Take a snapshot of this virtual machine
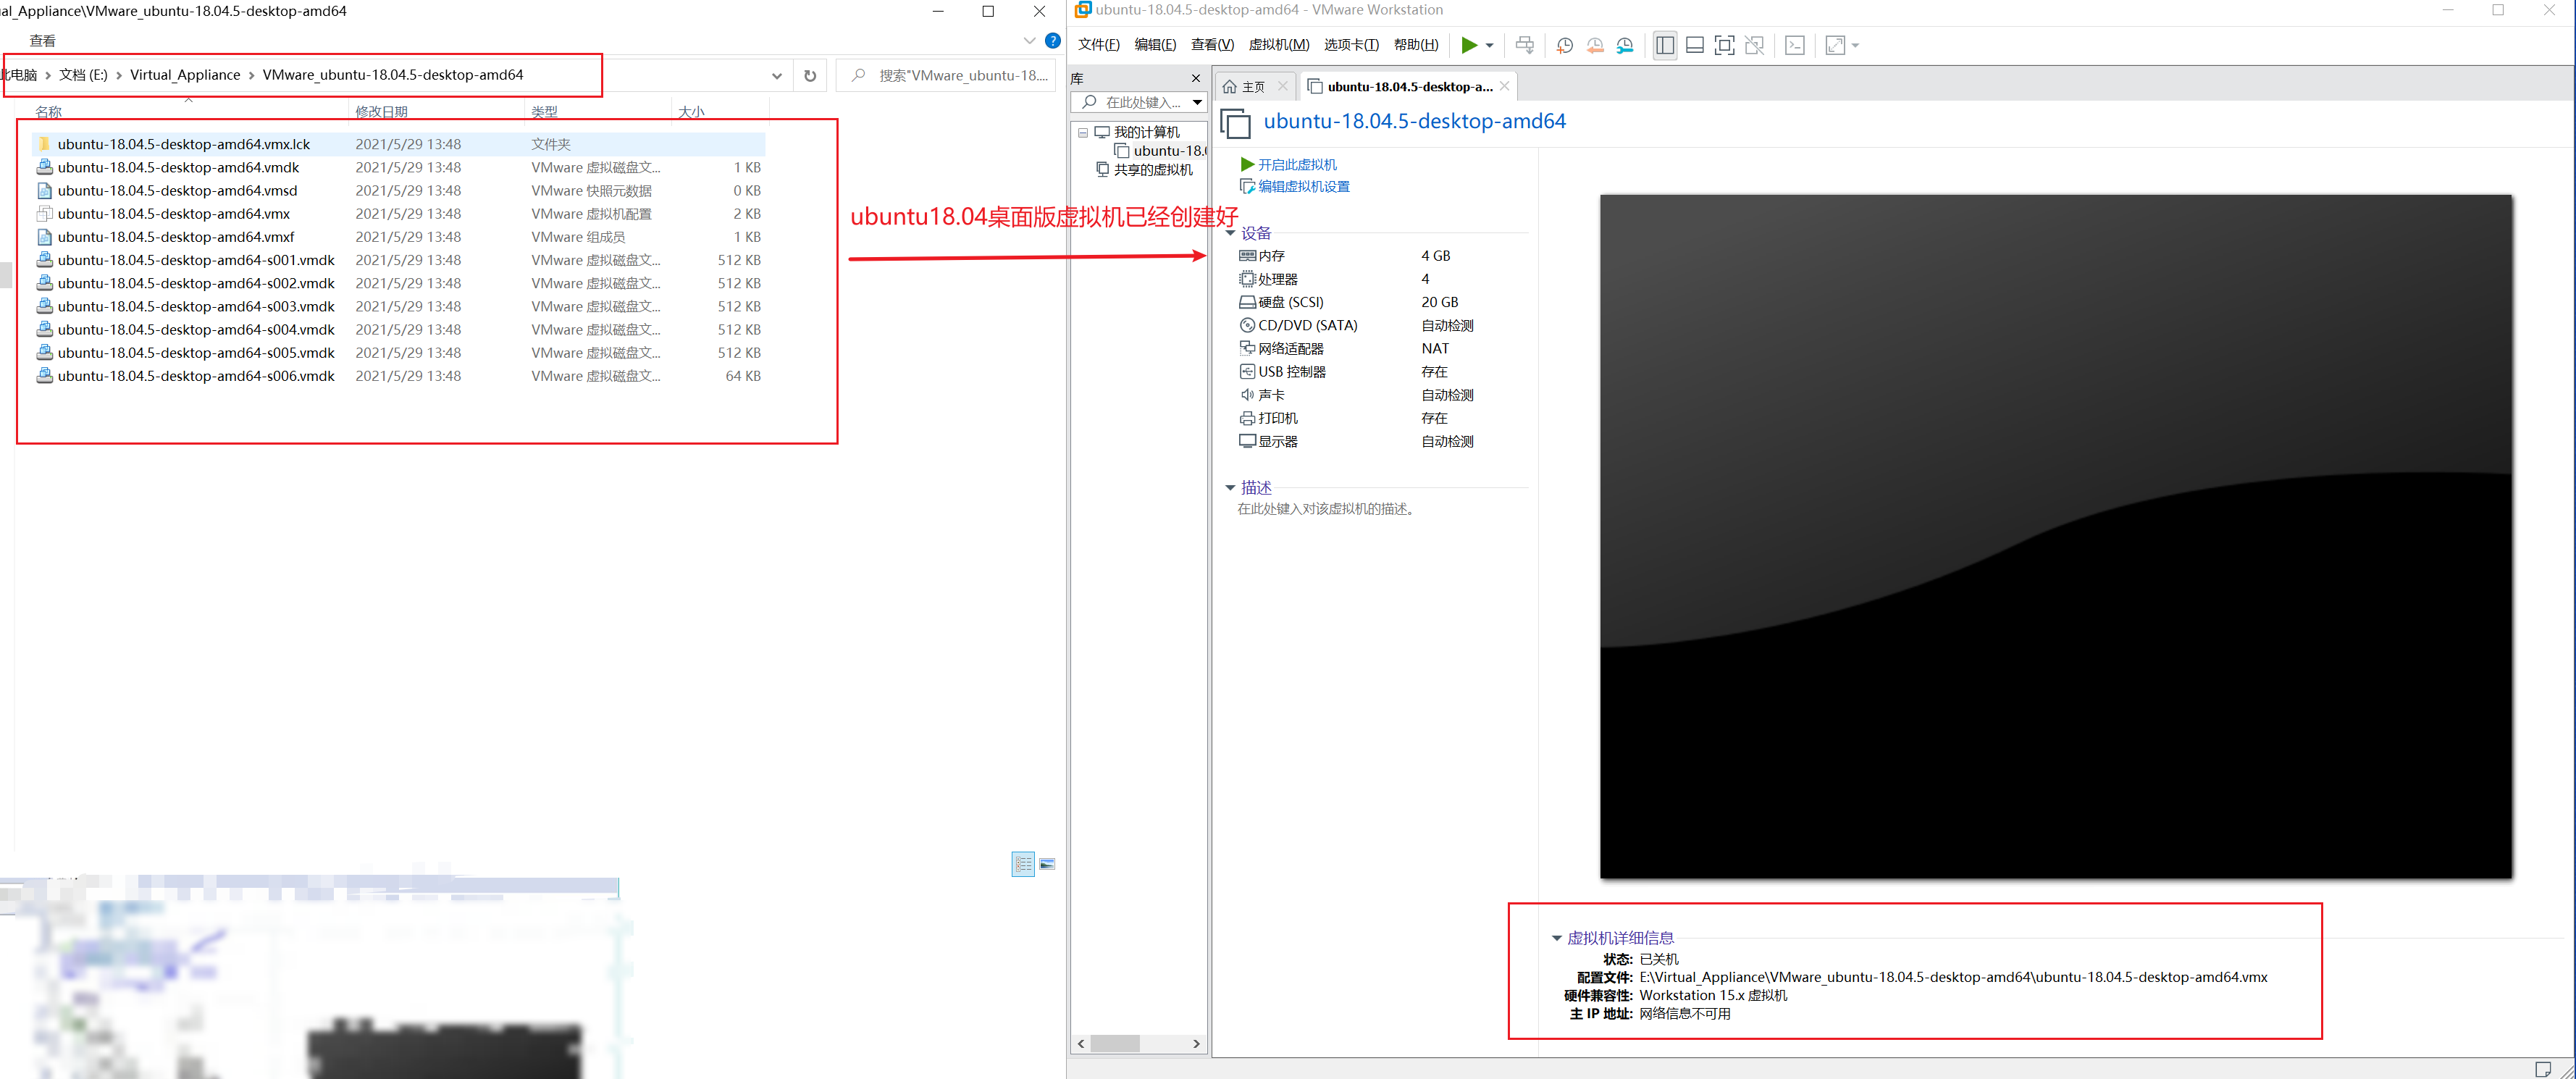This screenshot has width=2576, height=1079. 1565,45
